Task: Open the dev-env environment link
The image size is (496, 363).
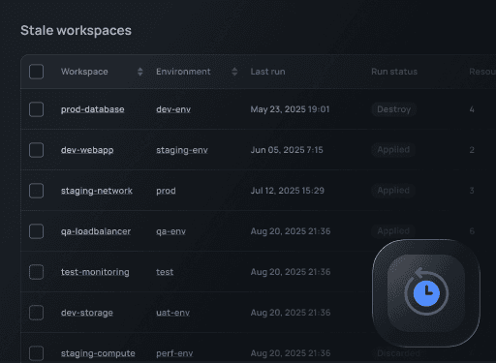Action: [x=173, y=109]
